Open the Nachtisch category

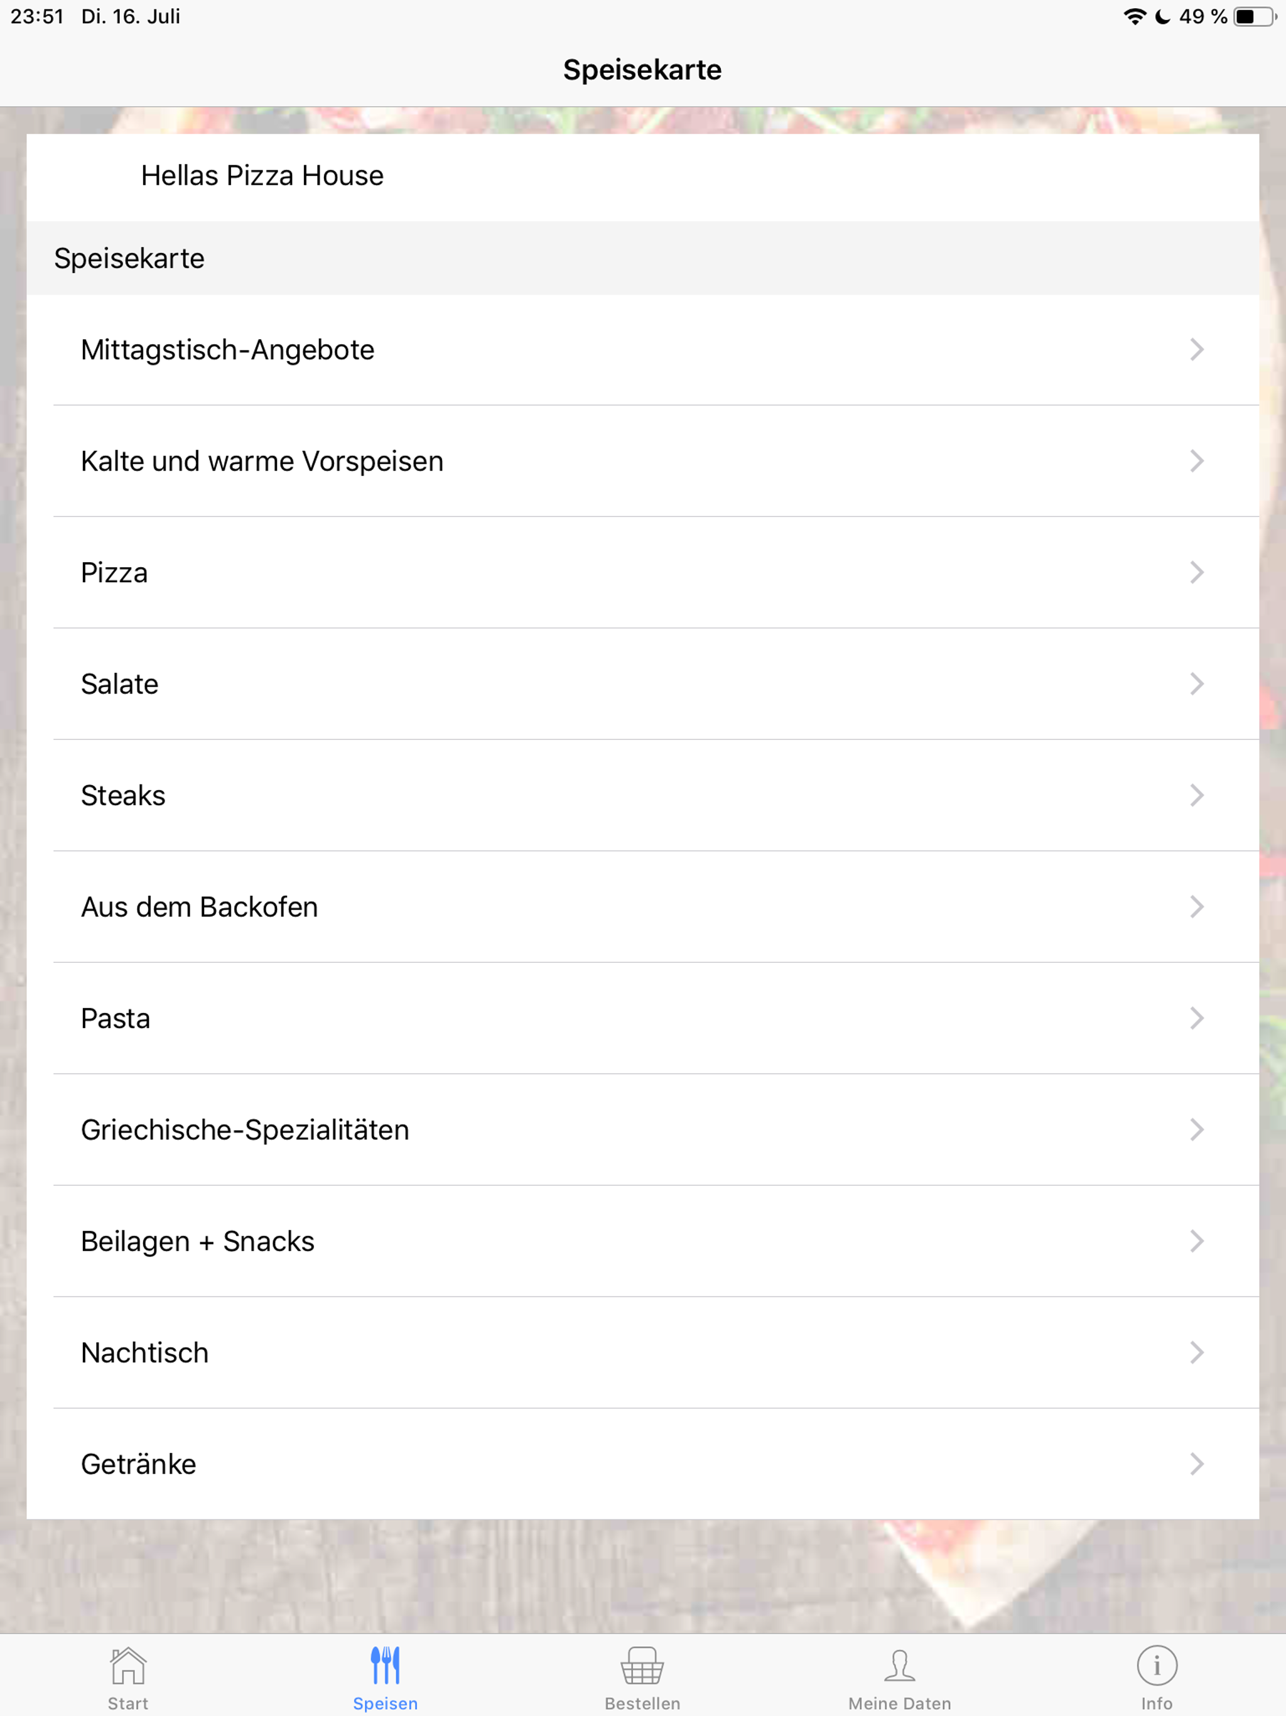pos(643,1353)
